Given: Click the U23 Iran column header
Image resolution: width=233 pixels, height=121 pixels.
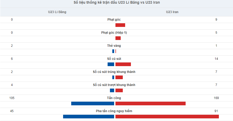Looking at the screenshot, I should [172, 12].
